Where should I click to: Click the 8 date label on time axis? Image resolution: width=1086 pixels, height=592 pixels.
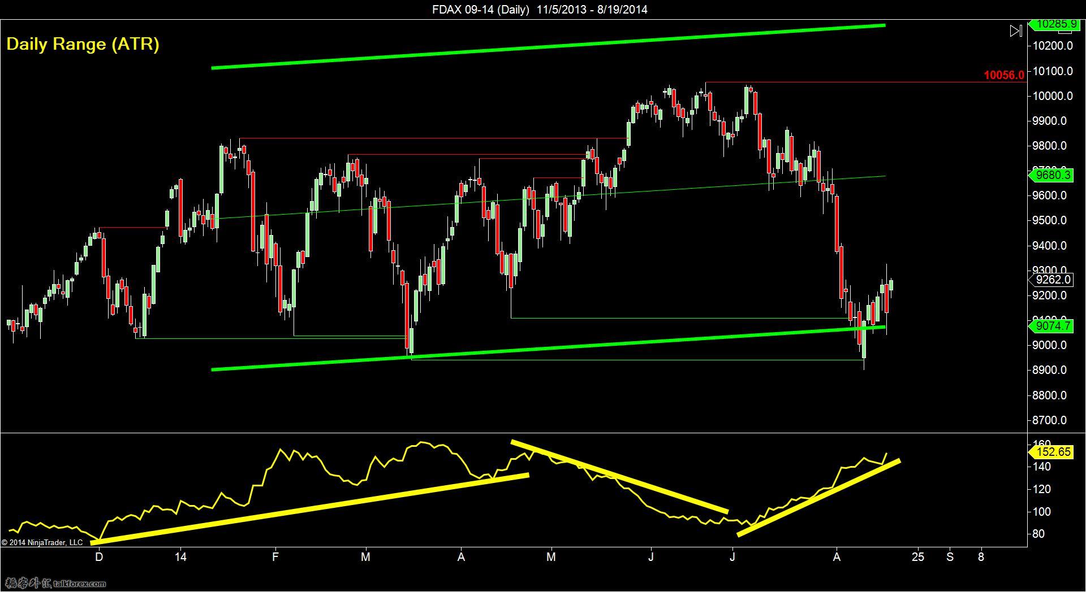981,557
